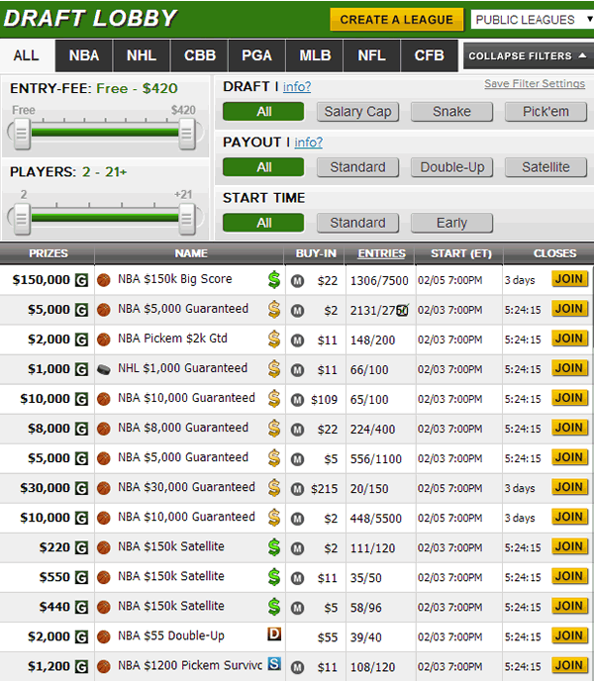
Task: Join the NBA $55 Double-Up contest
Action: [569, 635]
